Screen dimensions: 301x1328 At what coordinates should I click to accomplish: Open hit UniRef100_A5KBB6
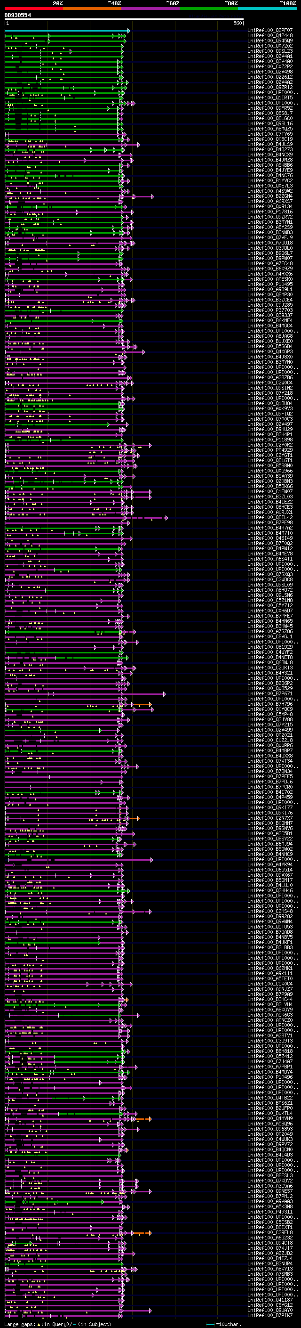point(269,165)
